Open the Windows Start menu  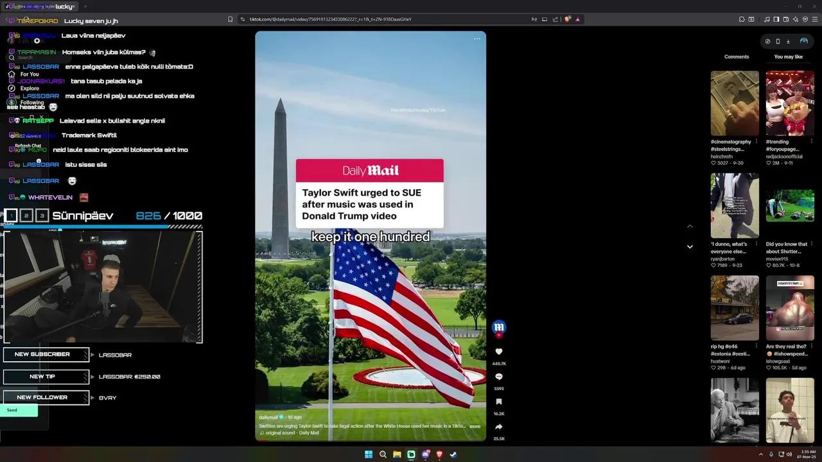369,454
